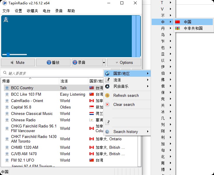
Task: Click the disc icon beside 民族音乐
Action: coord(107,86)
